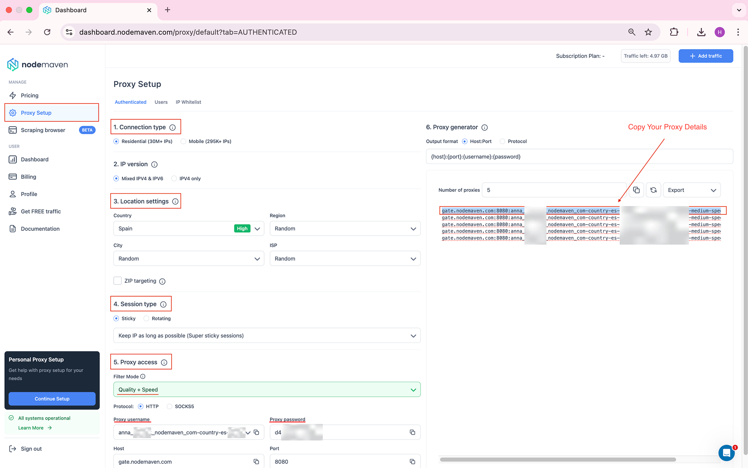
Task: Switch to the IP Whitelist tab
Action: click(x=188, y=102)
